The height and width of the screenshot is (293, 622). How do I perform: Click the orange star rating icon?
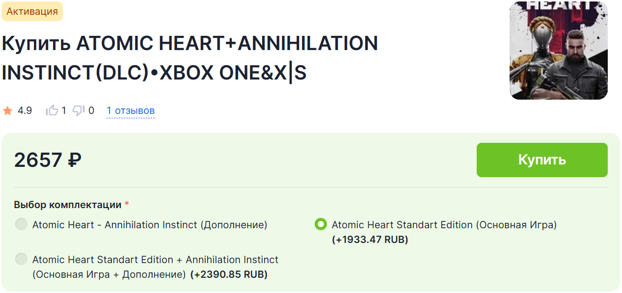(x=7, y=111)
